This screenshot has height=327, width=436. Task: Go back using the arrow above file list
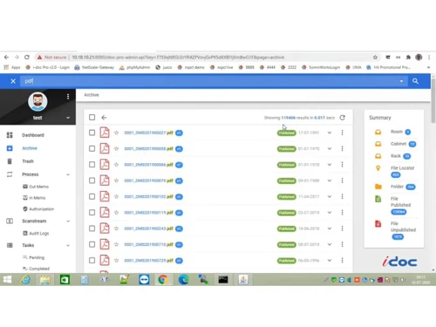(x=104, y=118)
